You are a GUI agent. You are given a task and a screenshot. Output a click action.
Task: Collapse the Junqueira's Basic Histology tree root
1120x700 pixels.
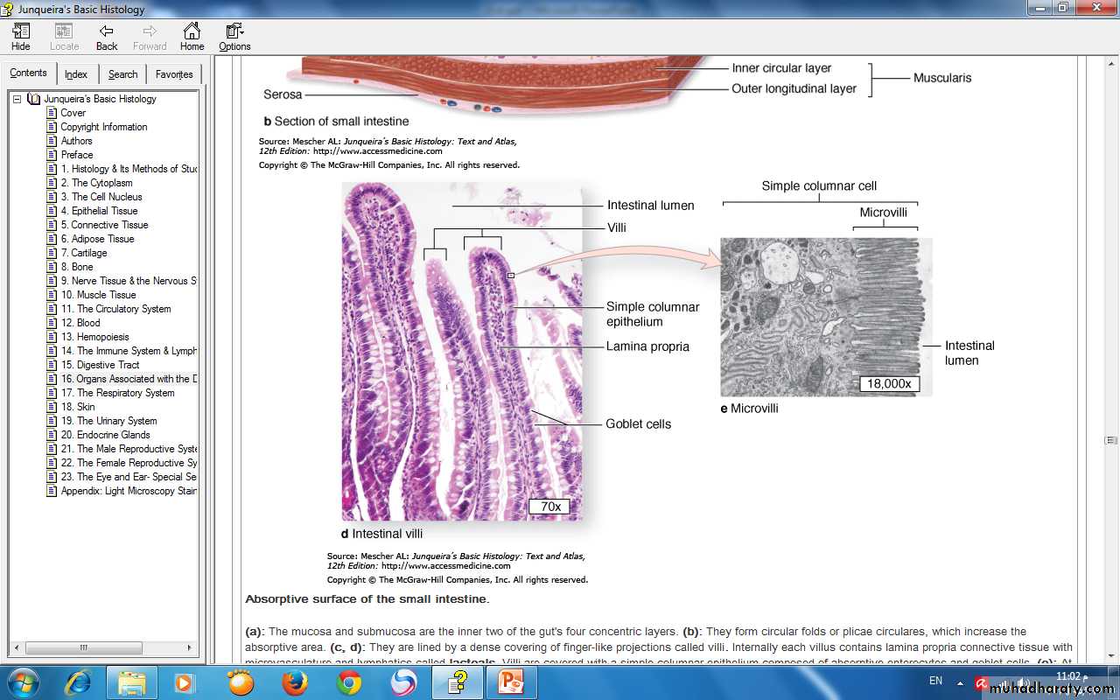tap(17, 99)
